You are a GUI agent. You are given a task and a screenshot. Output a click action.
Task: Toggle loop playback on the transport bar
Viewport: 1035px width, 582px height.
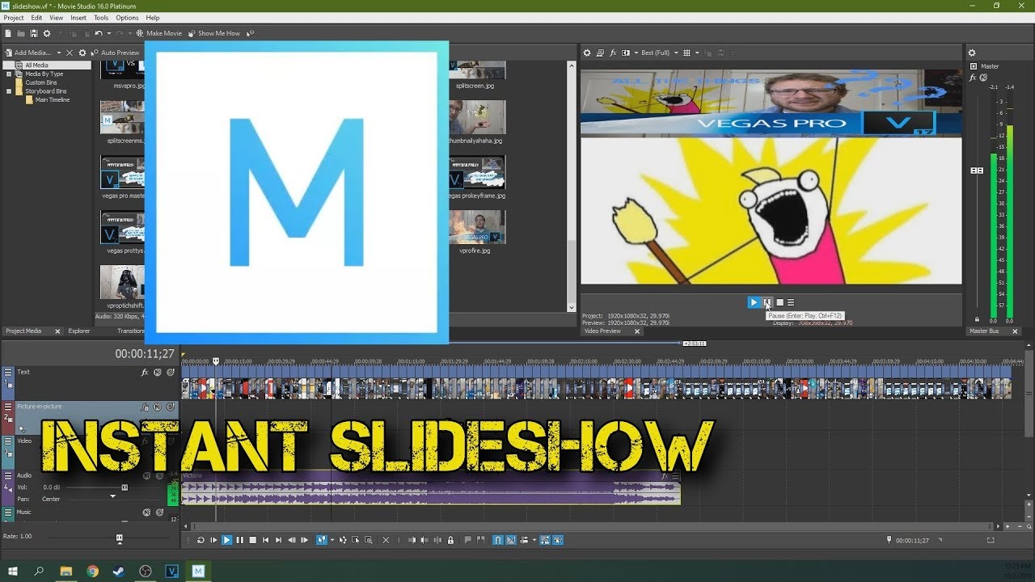[x=201, y=540]
